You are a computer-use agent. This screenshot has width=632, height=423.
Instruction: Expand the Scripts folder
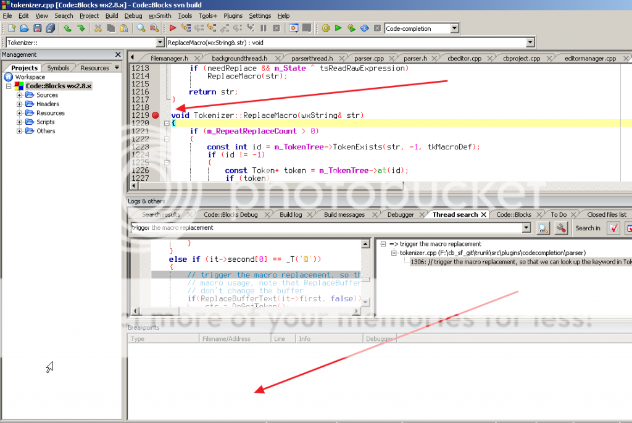tap(19, 122)
